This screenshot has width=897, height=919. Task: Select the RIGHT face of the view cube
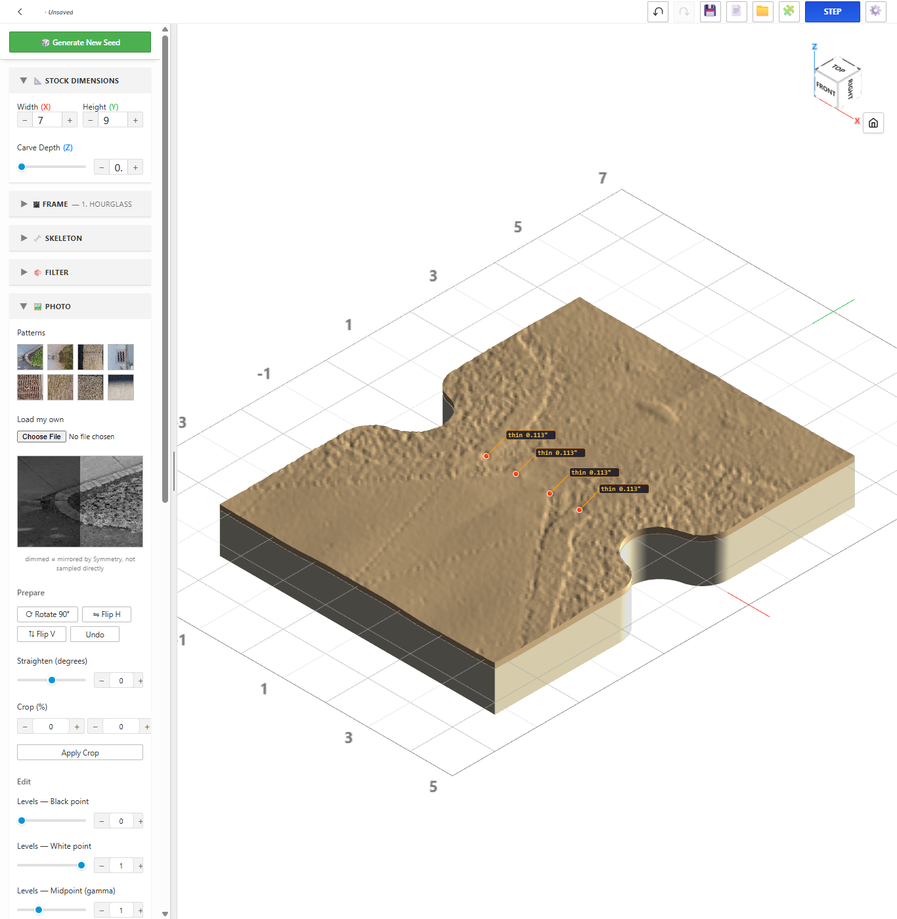[x=850, y=88]
